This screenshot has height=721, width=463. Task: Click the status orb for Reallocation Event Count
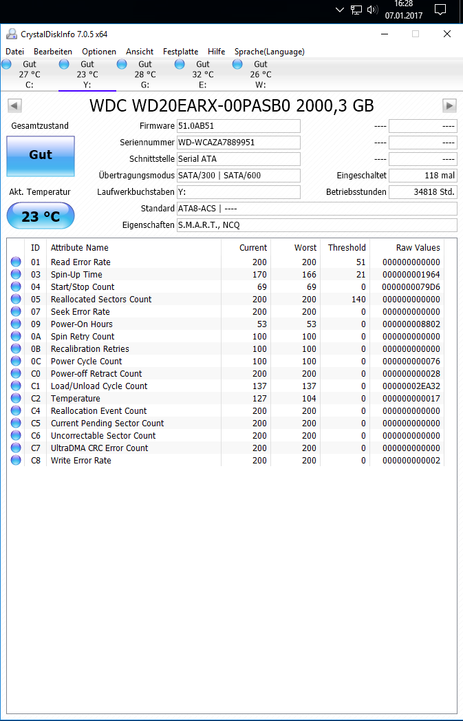[16, 411]
